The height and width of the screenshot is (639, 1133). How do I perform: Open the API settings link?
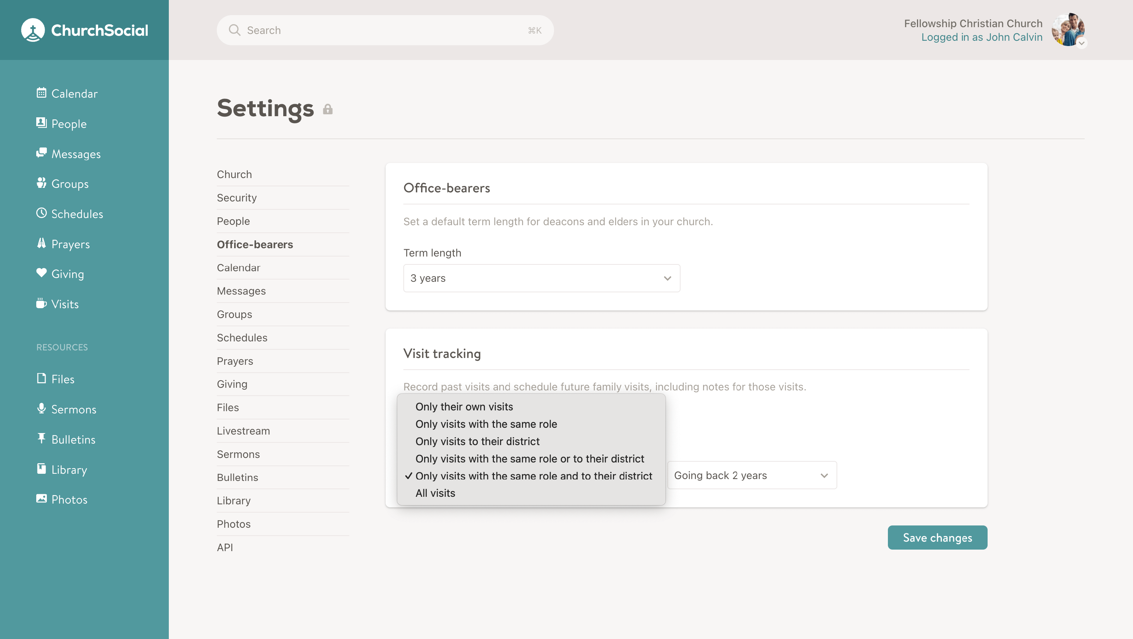[225, 547]
